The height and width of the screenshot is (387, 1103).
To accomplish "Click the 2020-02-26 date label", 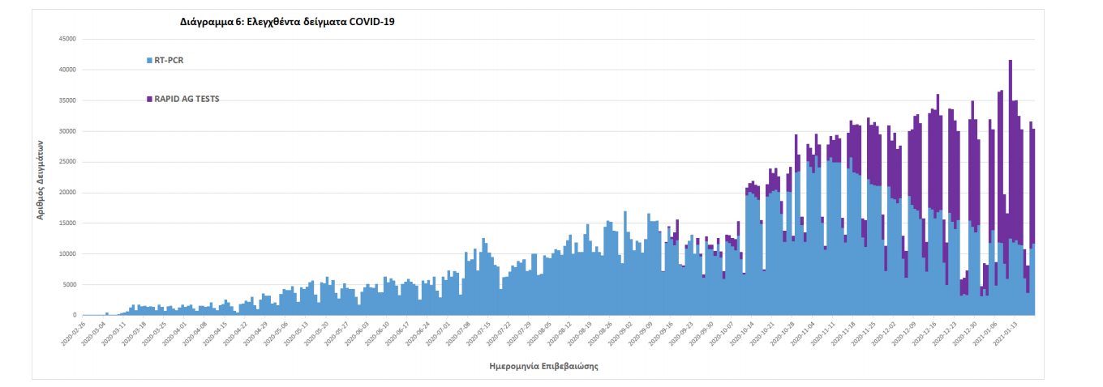I will [x=74, y=334].
